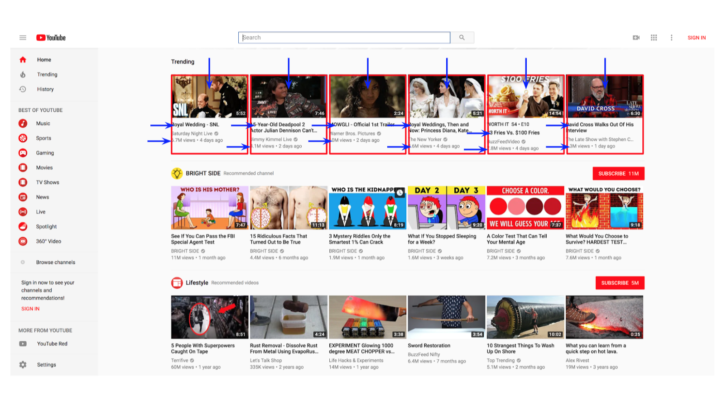Select Gaming in the sidebar
This screenshot has height=401, width=722.
(x=45, y=153)
